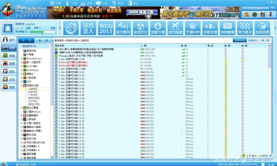Click the 充值 link beside 点券
Viewport: 277px width, 166px height.
53,28
